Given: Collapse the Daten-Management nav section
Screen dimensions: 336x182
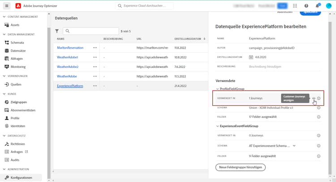Looking at the screenshot, I should tap(4, 34).
